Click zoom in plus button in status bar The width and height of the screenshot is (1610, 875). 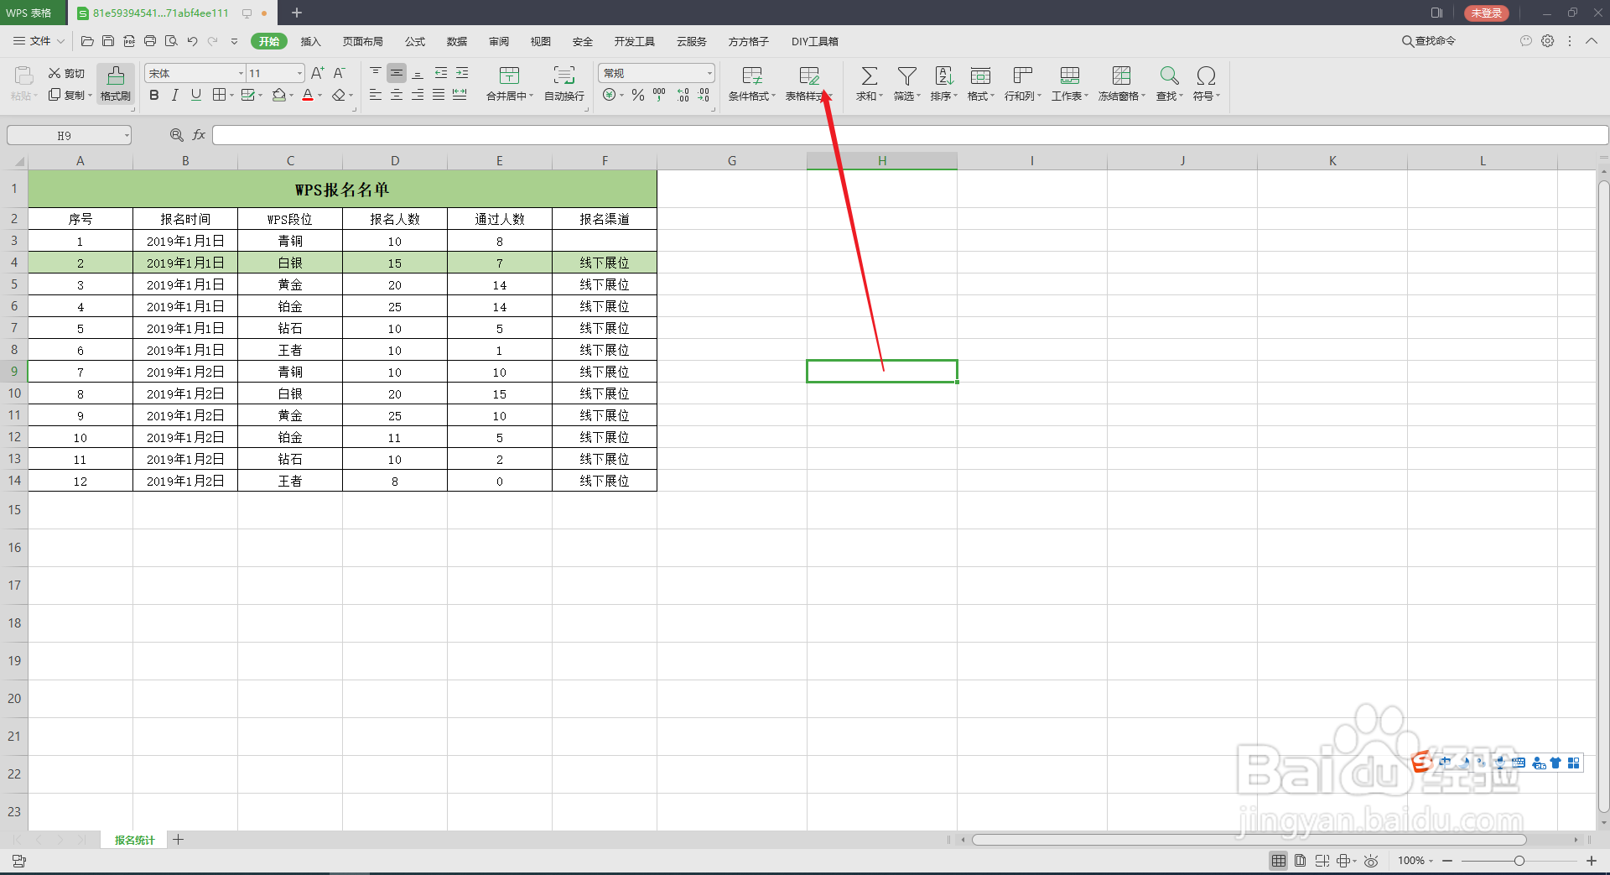click(x=1591, y=861)
